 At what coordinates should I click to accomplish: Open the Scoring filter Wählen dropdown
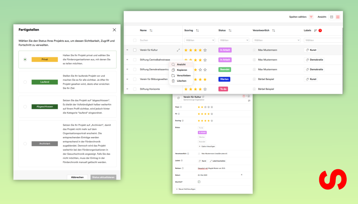199,40
